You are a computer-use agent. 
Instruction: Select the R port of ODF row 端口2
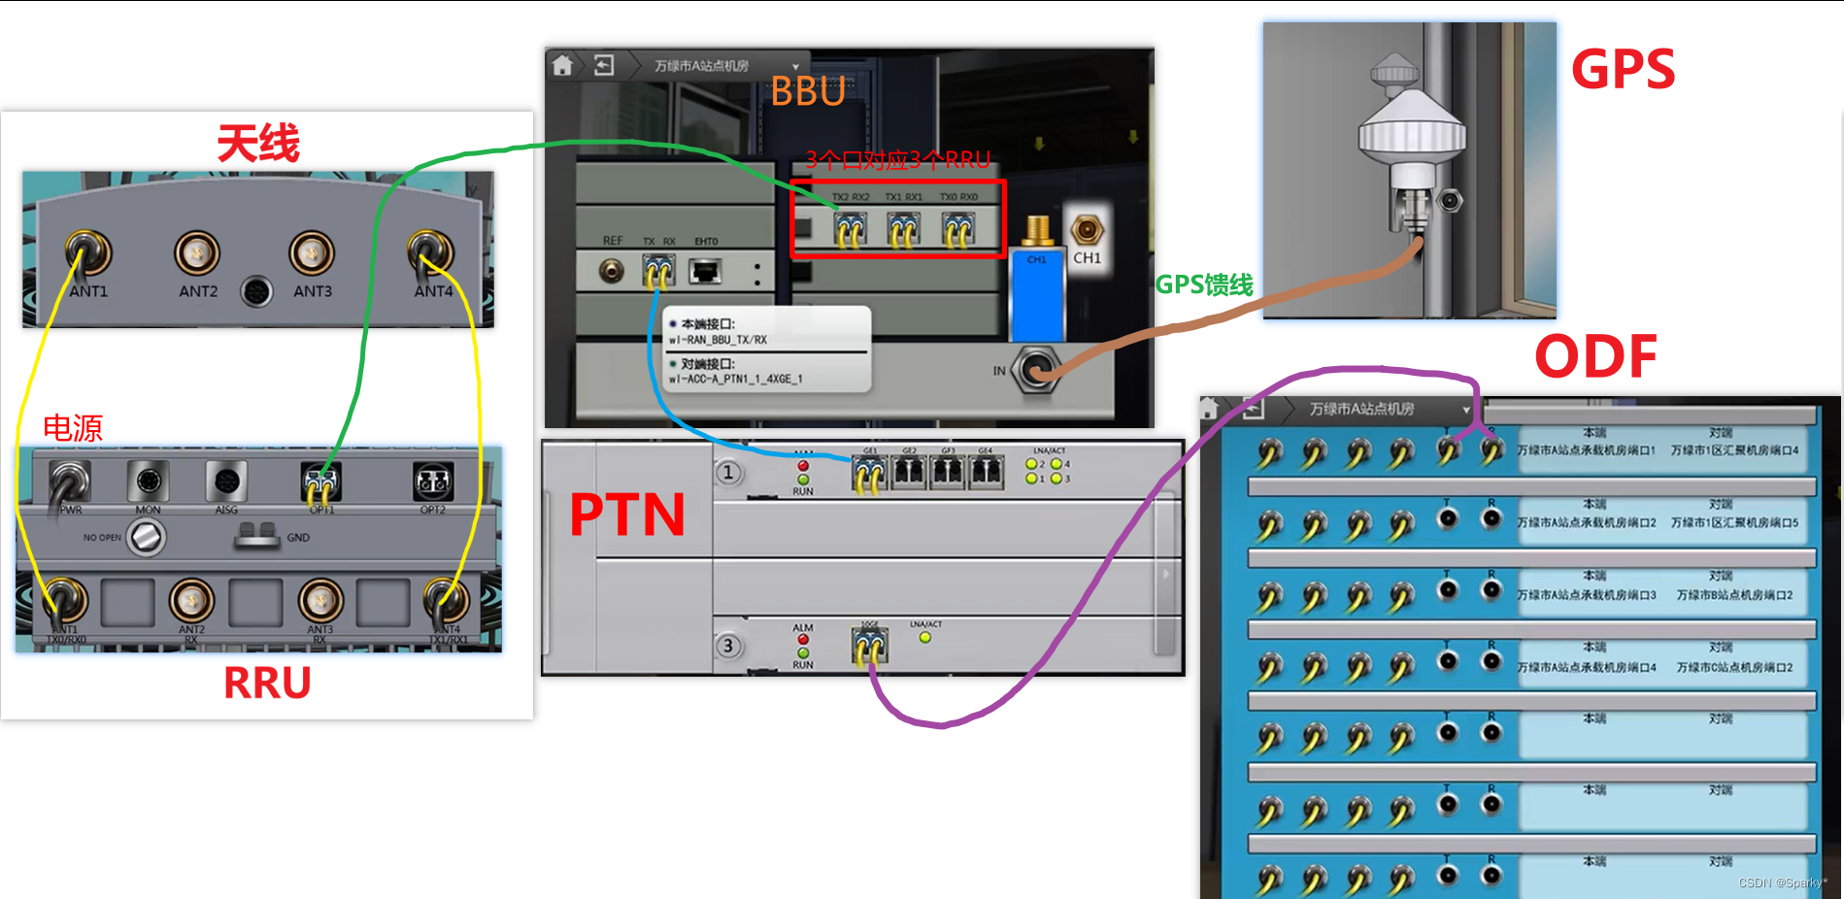[x=1492, y=518]
